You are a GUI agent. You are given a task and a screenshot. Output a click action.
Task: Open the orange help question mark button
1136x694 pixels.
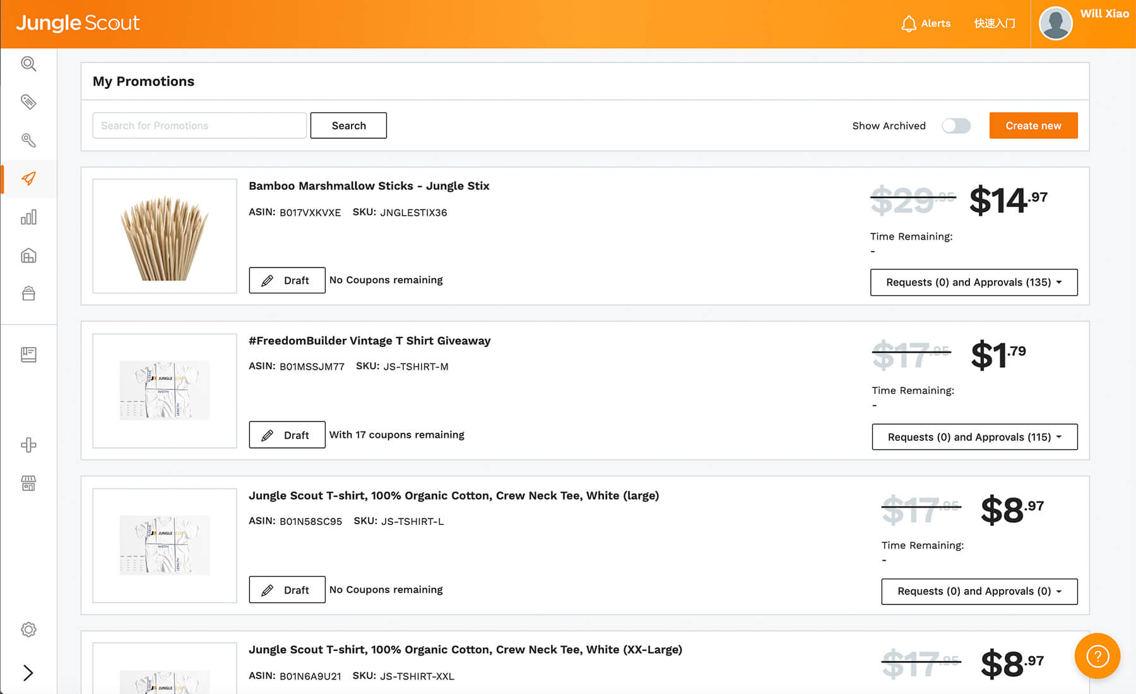click(1098, 656)
